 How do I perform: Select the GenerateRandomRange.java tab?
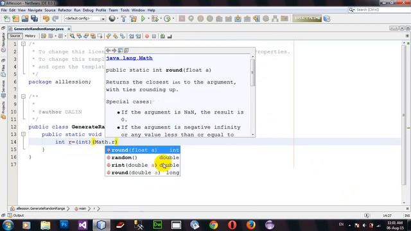point(39,29)
